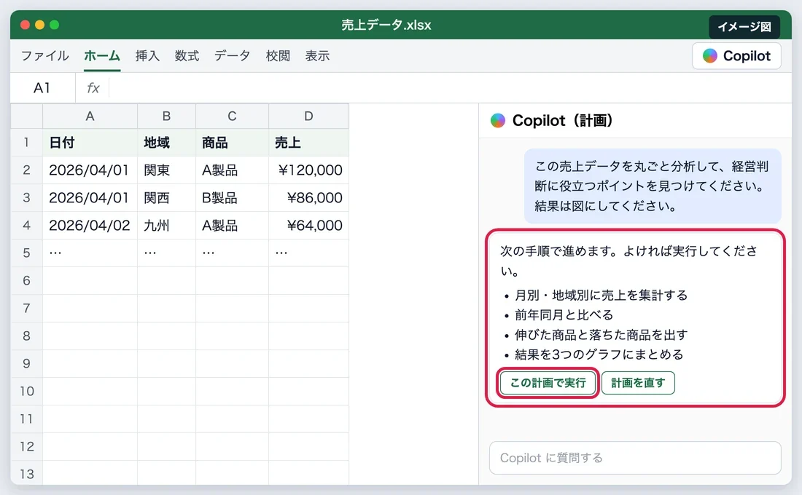Click the イメージ図 badge
The height and width of the screenshot is (495, 802).
coord(744,26)
